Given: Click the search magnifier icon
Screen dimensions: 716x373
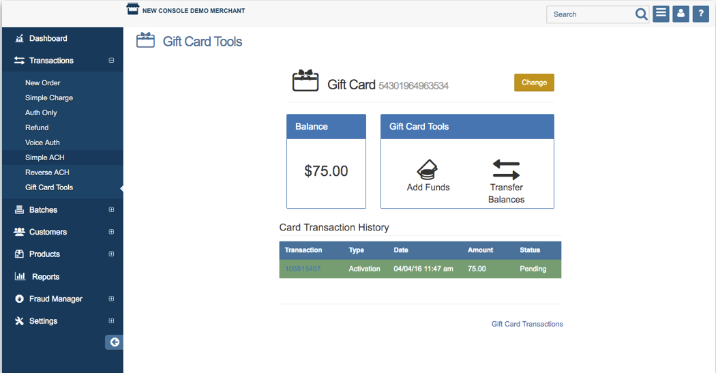Looking at the screenshot, I should [x=641, y=14].
